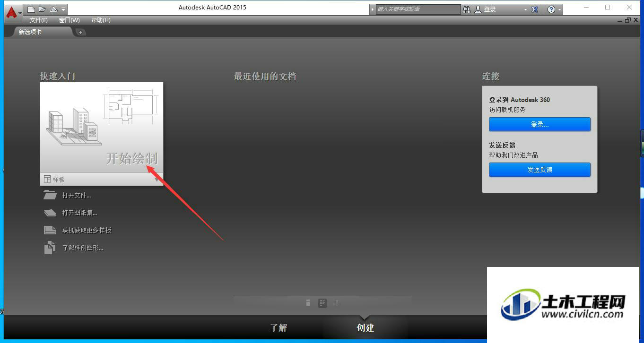Click the 快速入门 heading text
The height and width of the screenshot is (343, 644).
coord(58,76)
